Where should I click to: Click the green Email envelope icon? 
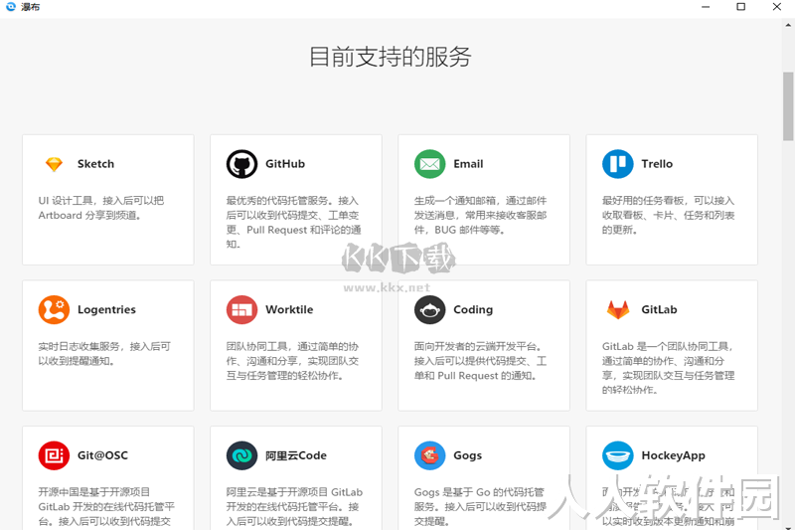pos(430,164)
